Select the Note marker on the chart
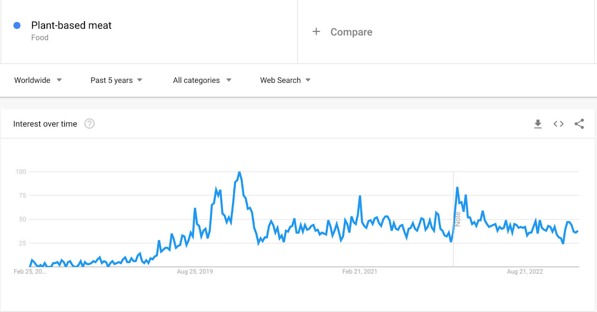Viewport: 597px width, 312px height. (x=458, y=219)
